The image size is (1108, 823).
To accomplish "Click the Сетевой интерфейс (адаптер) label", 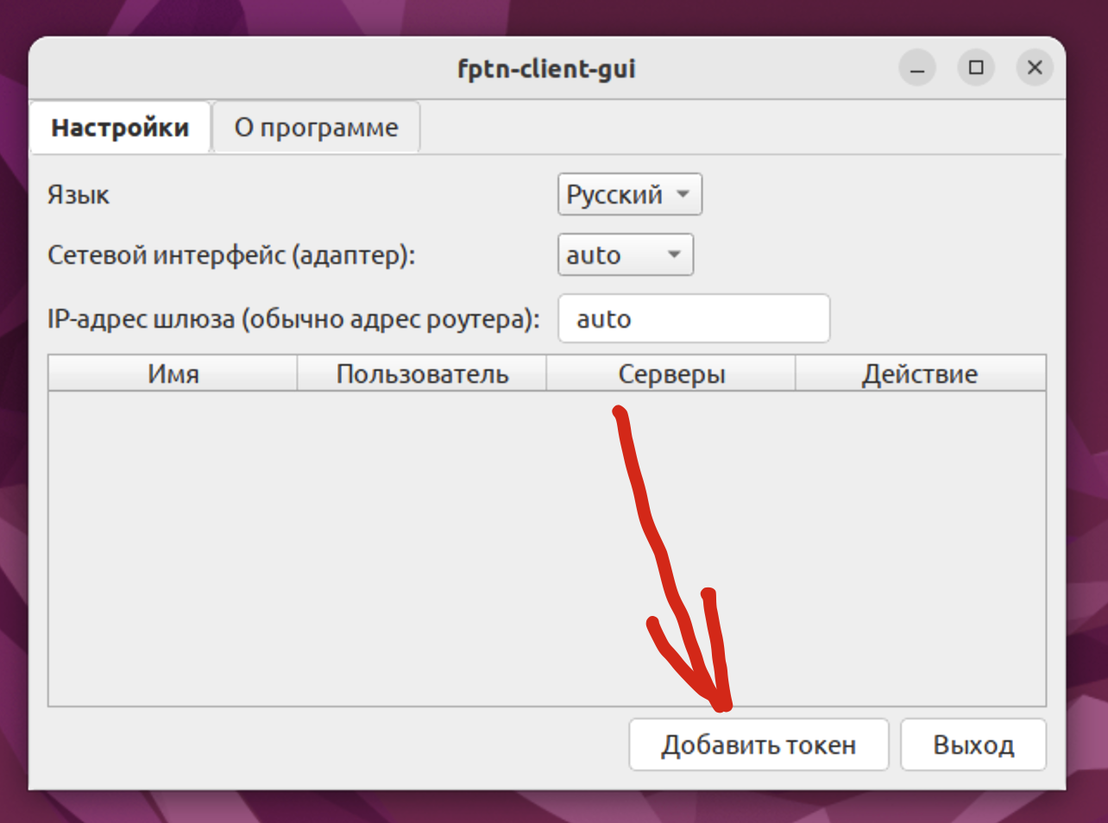I will (231, 255).
